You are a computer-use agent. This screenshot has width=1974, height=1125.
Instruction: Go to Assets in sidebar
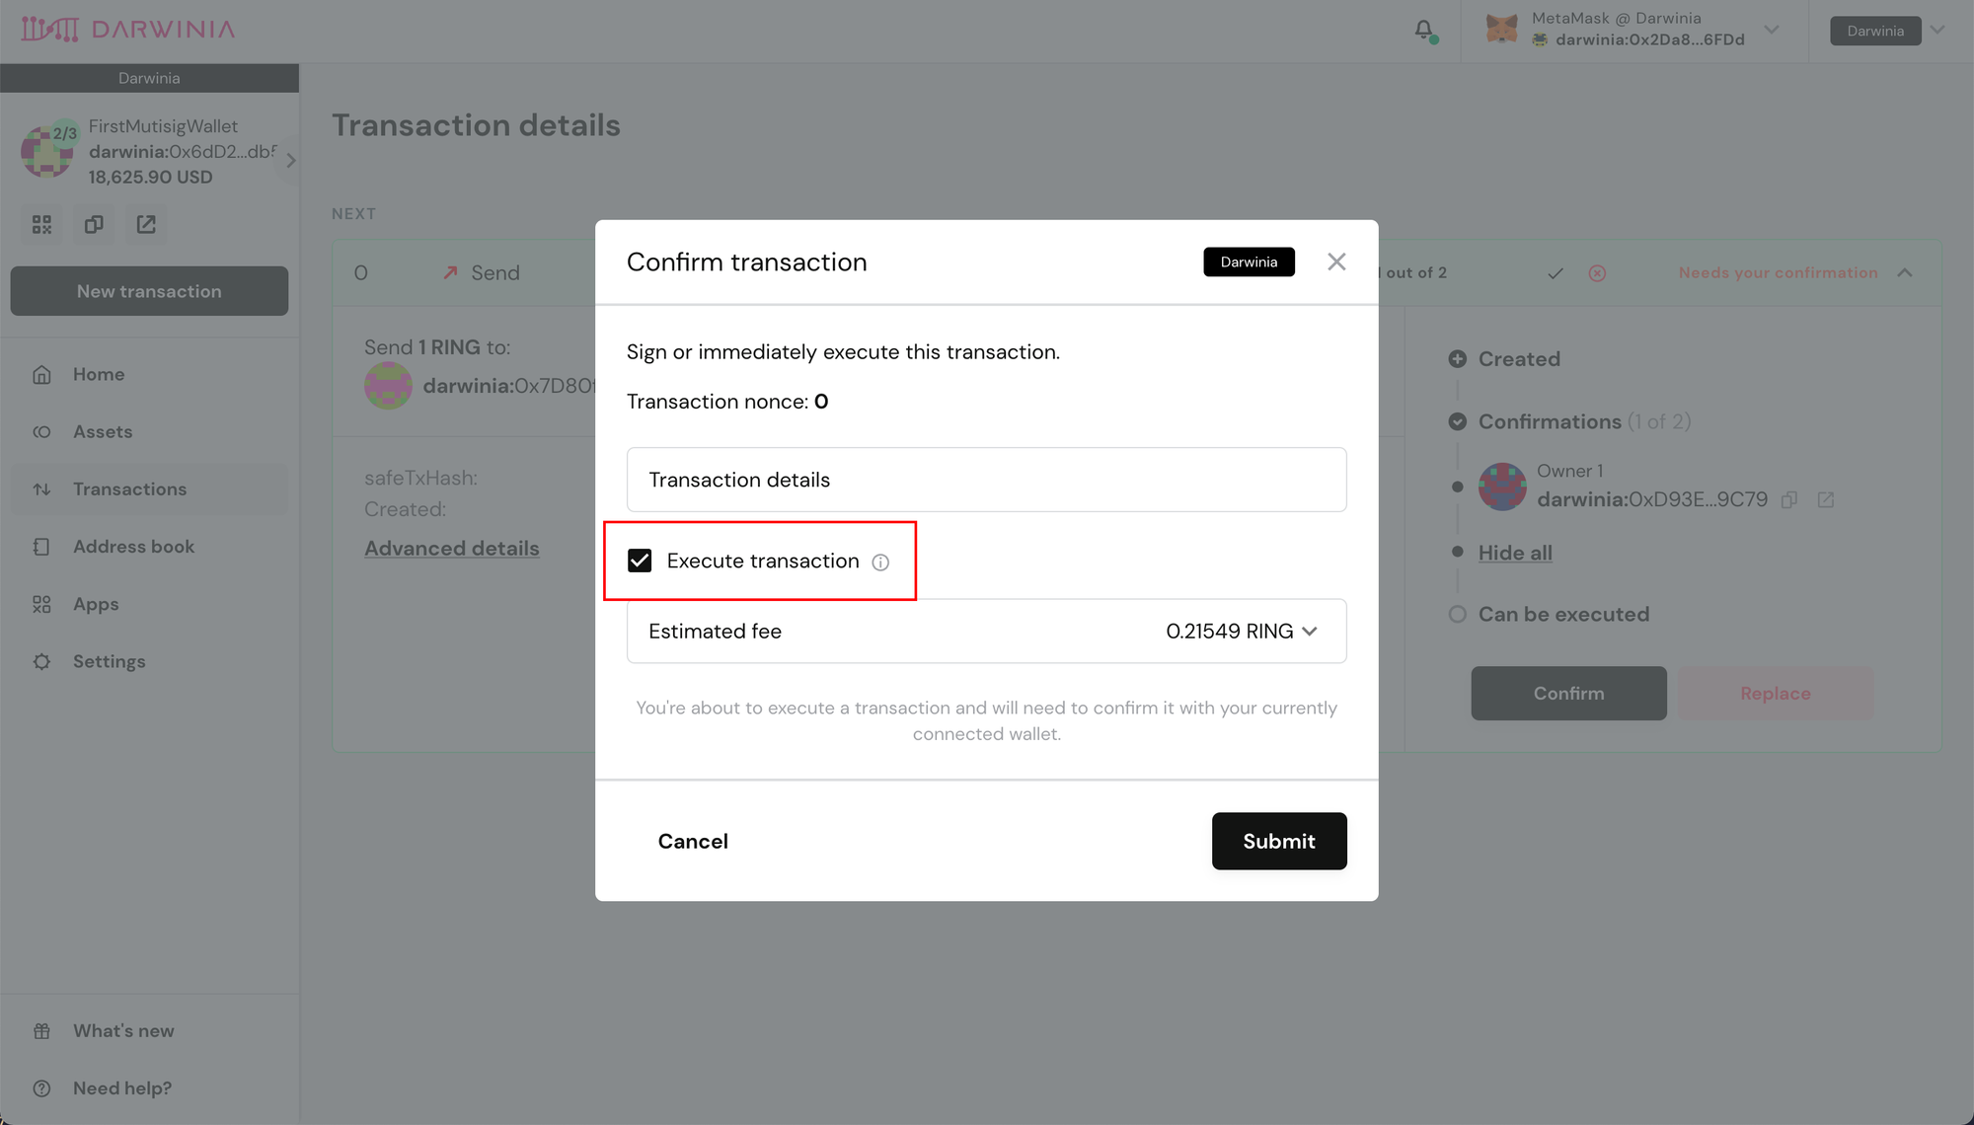coord(103,432)
